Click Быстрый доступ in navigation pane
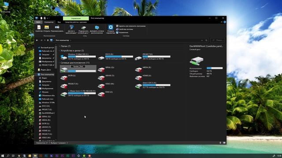Screen dimensions: 282x158 point(46,48)
